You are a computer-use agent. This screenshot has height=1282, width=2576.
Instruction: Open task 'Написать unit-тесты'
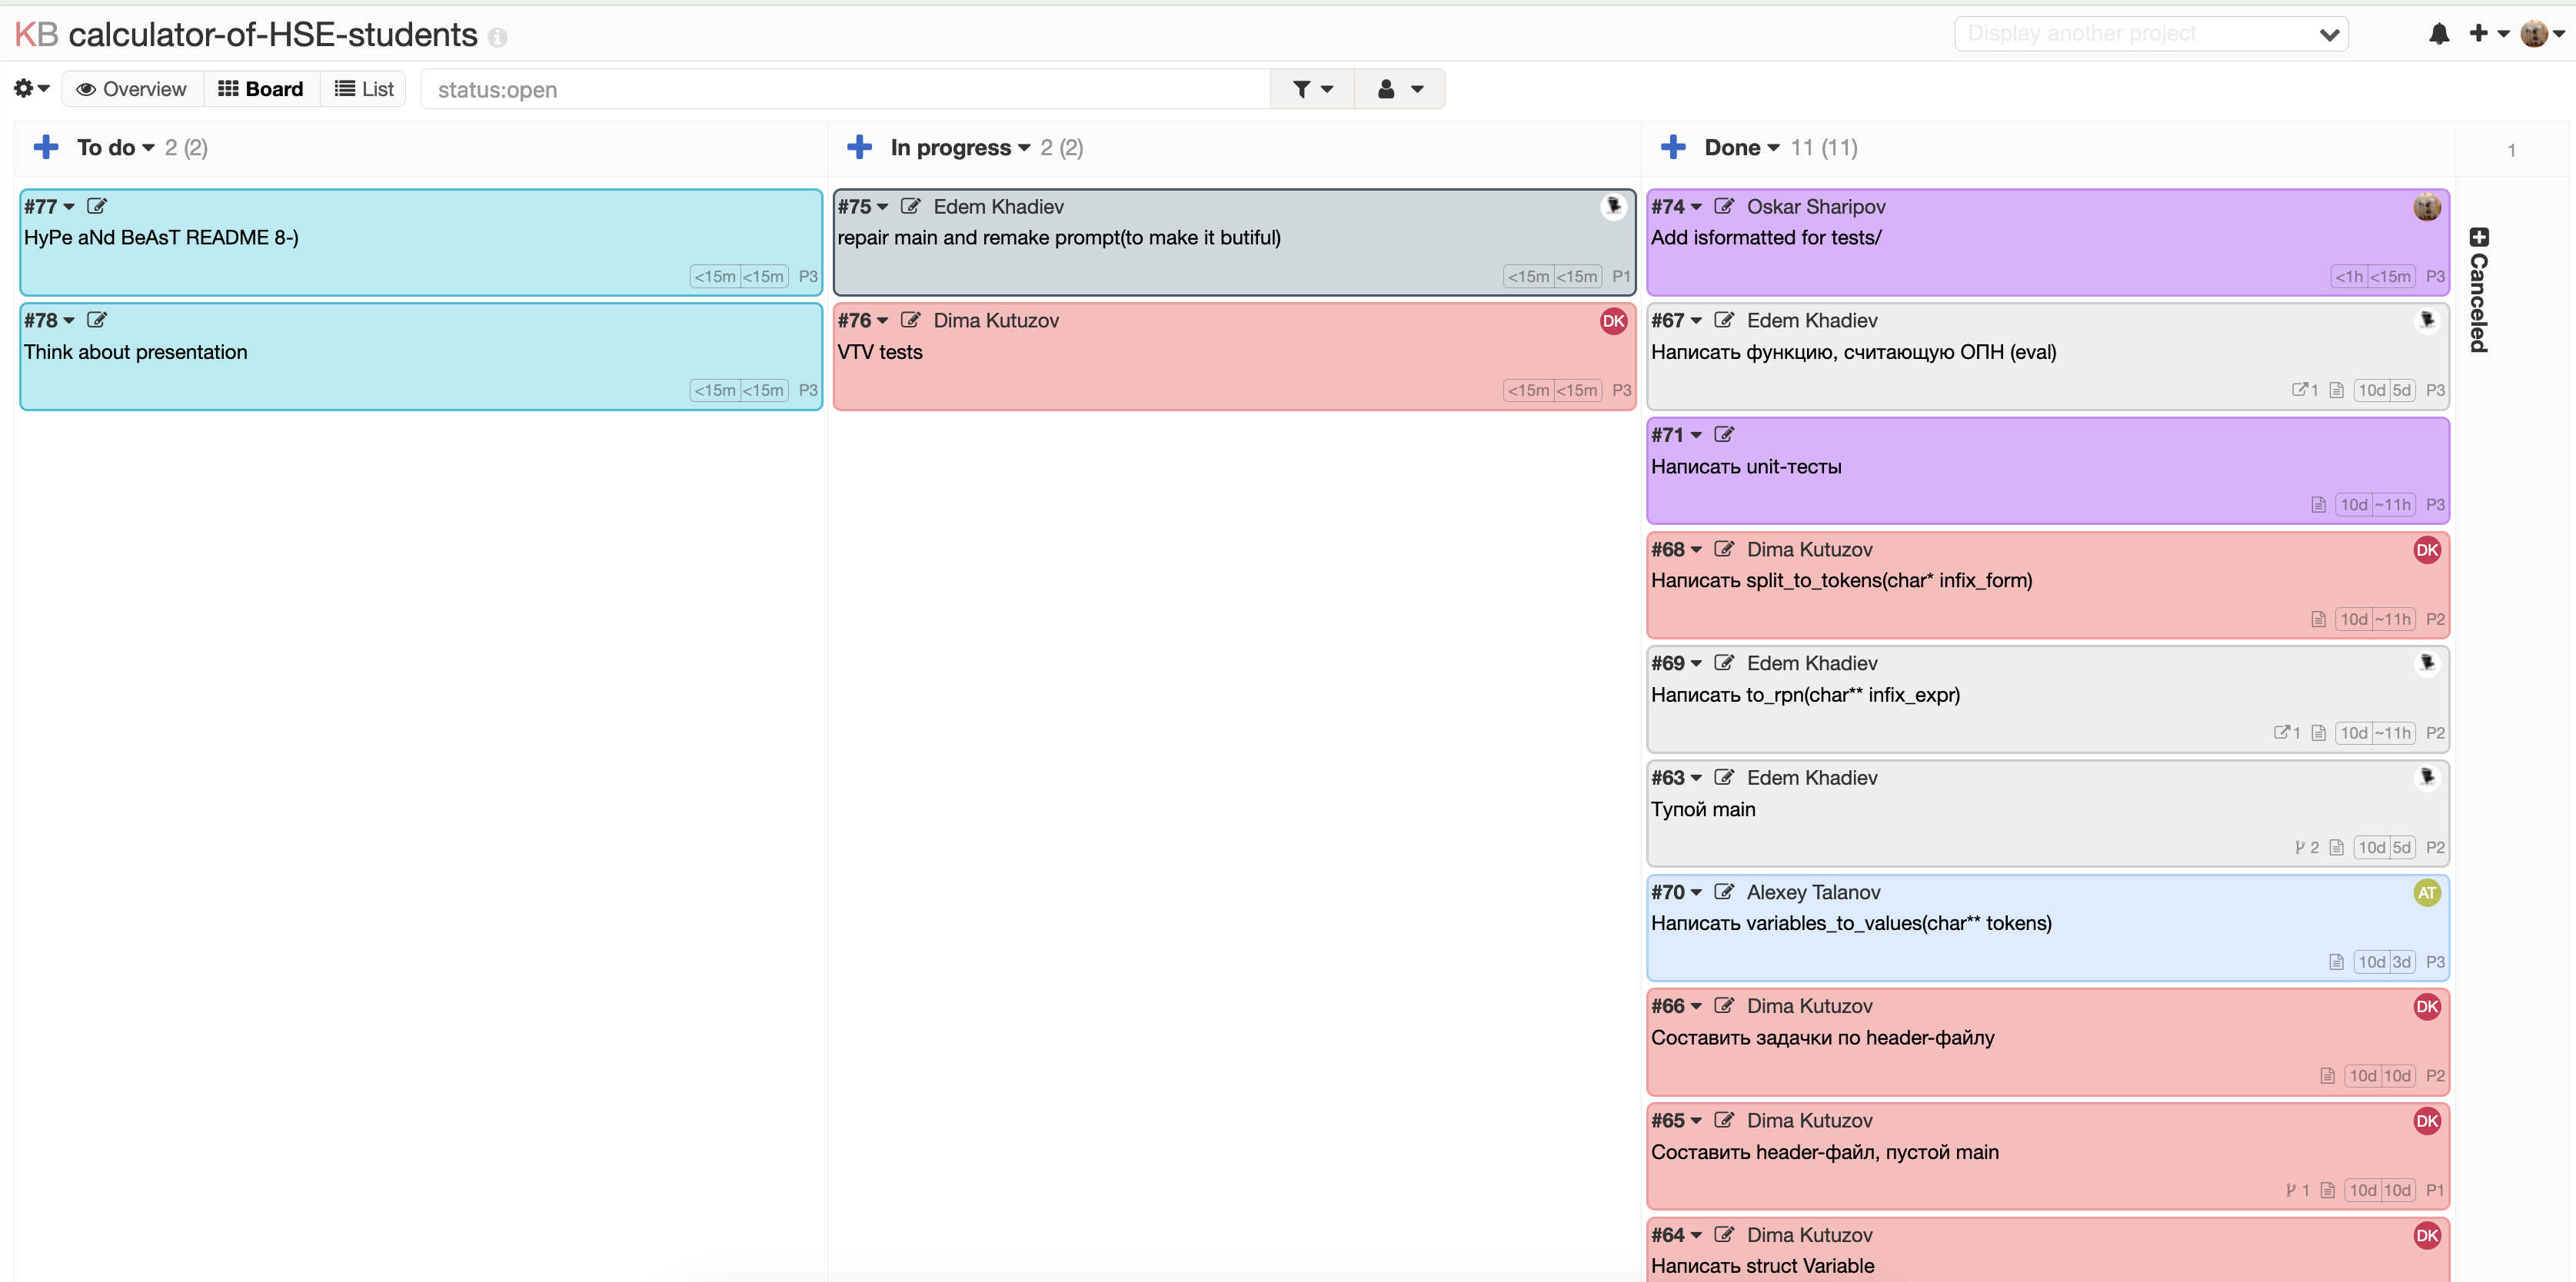pyautogui.click(x=1746, y=467)
